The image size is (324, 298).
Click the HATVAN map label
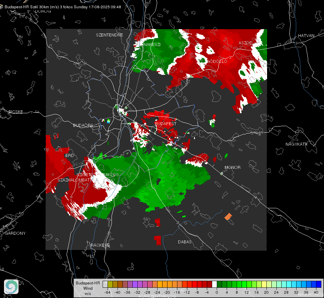coord(306,36)
